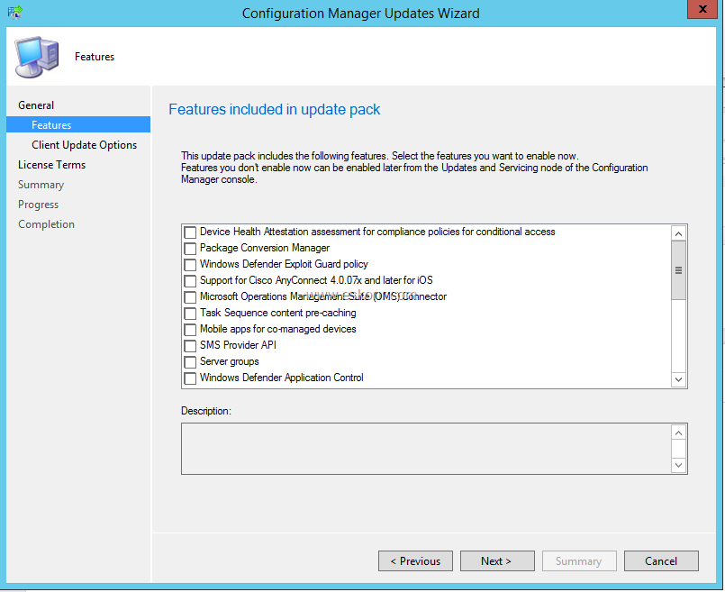The image size is (725, 592).
Task: Check Windows Defender Application Control
Action: point(190,378)
